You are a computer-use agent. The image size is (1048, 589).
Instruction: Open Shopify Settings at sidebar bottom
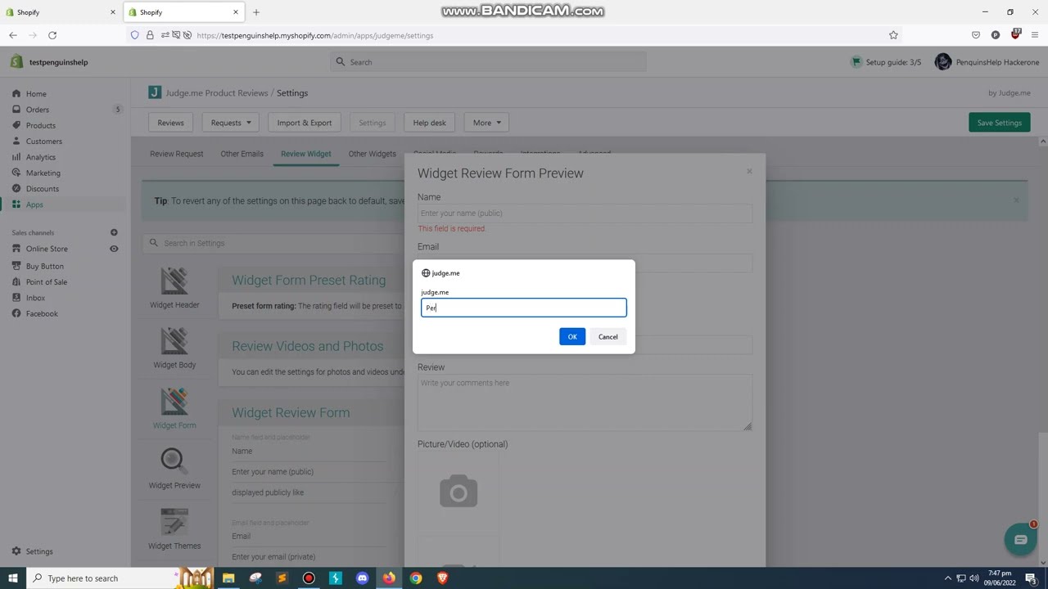(x=38, y=551)
